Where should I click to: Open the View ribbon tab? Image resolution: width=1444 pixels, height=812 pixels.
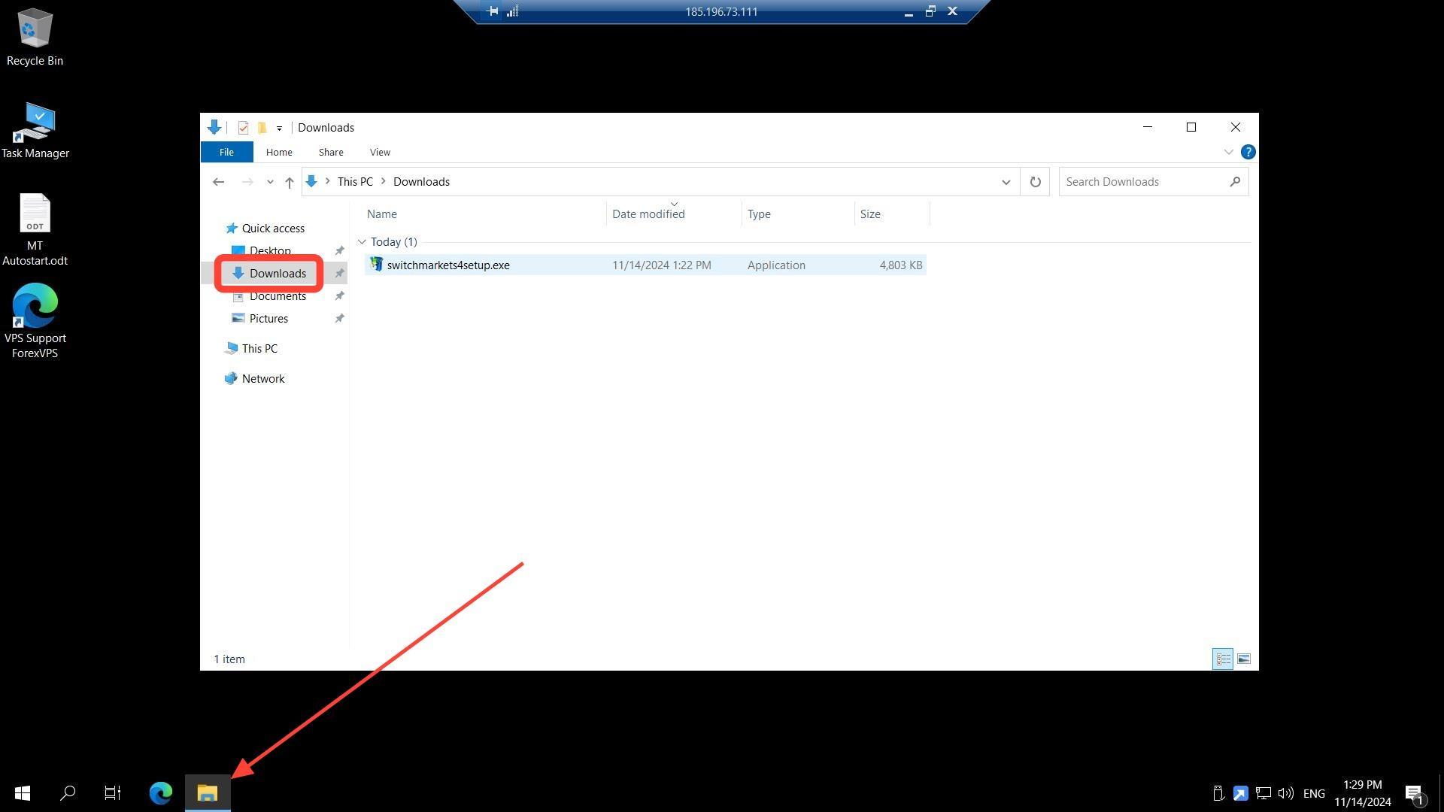coord(380,152)
